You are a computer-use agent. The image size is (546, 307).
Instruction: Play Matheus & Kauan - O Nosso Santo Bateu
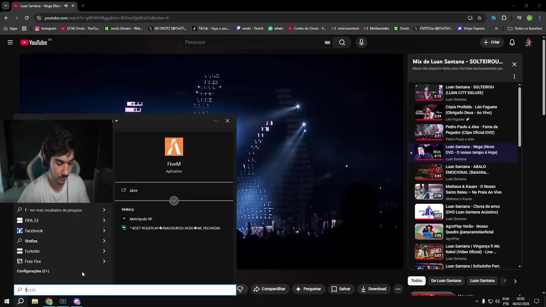point(466,192)
